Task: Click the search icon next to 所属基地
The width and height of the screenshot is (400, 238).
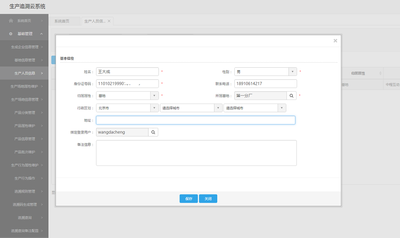Action: [291, 95]
